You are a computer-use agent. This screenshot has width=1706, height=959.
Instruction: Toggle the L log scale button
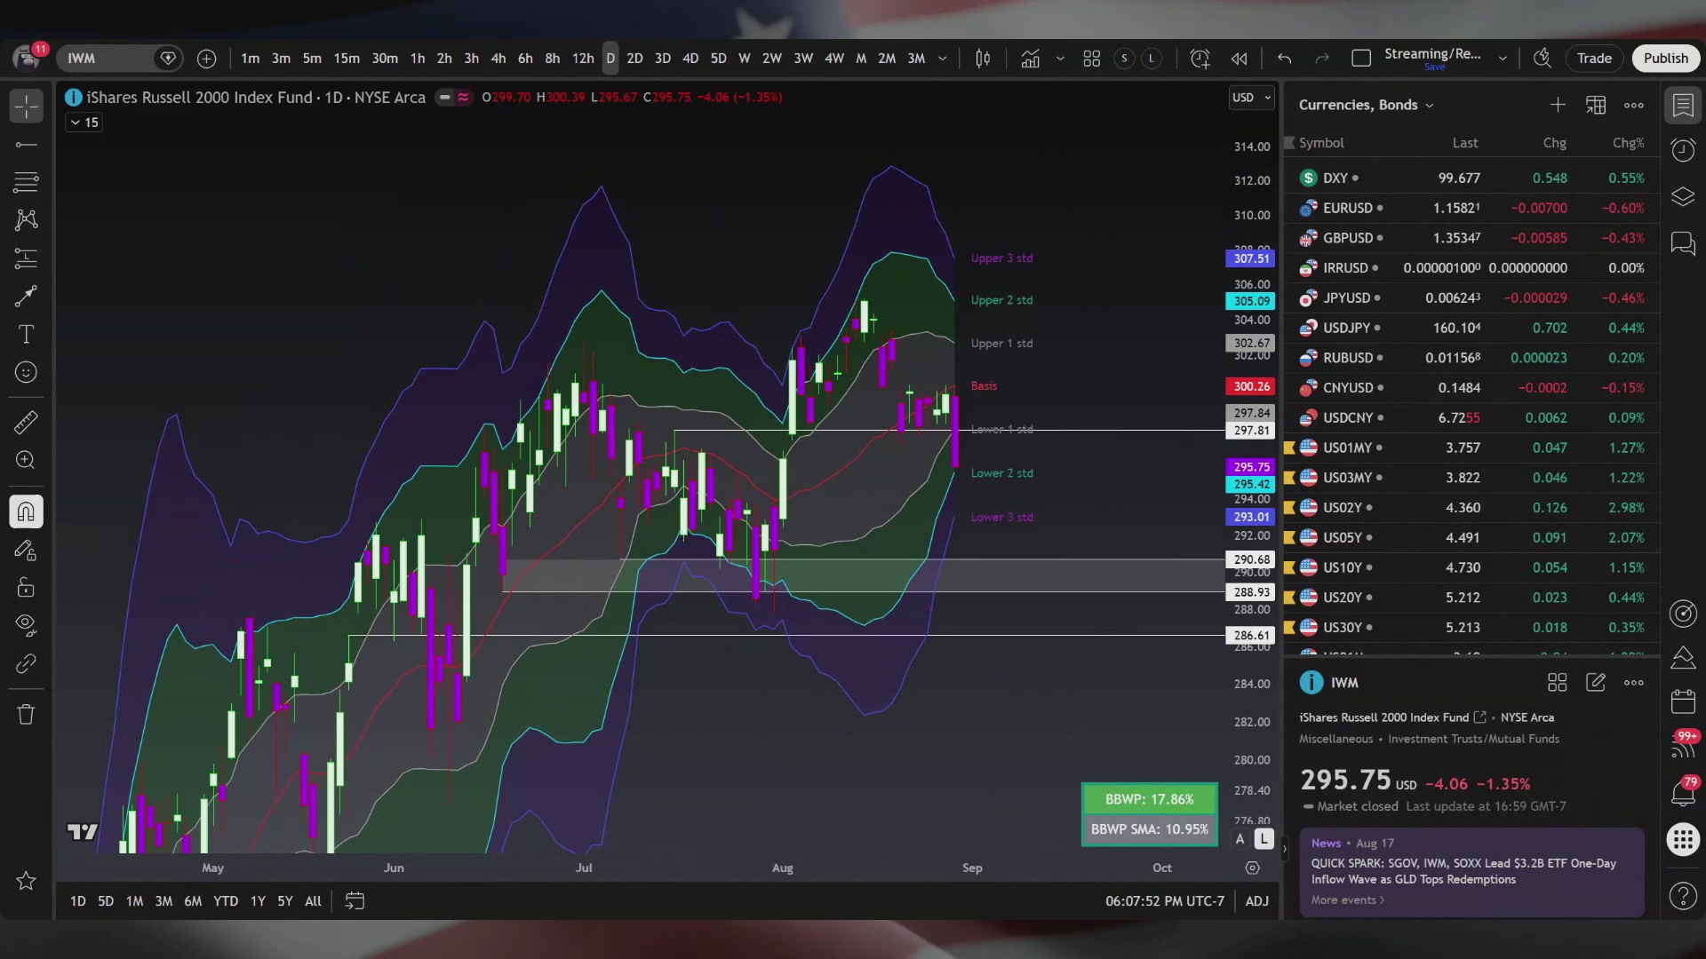pyautogui.click(x=1264, y=839)
